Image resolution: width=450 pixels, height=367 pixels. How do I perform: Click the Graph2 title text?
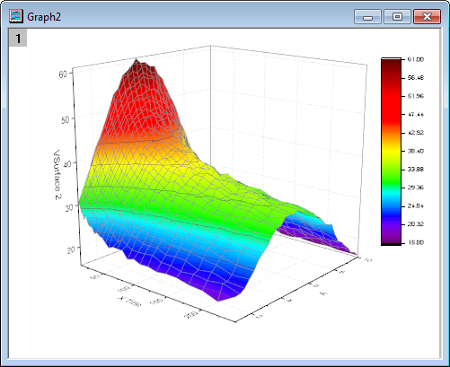[44, 17]
